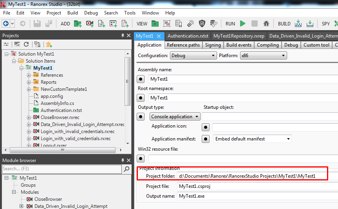Toggle the Win32 resource file radio marker
The height and width of the screenshot is (209, 338).
(141, 159)
